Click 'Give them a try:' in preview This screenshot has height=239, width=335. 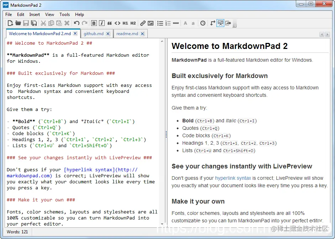(x=189, y=108)
